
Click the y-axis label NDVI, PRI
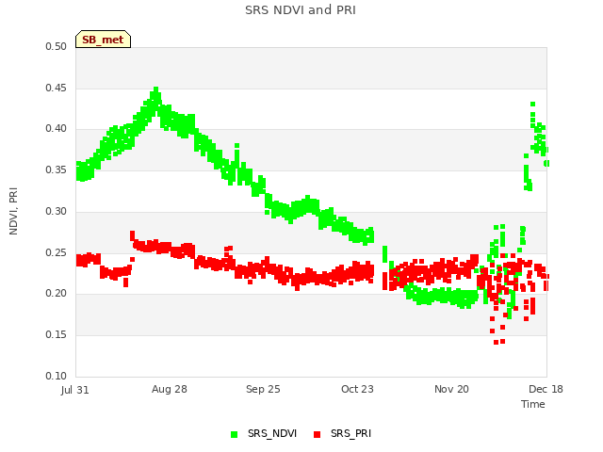point(13,211)
